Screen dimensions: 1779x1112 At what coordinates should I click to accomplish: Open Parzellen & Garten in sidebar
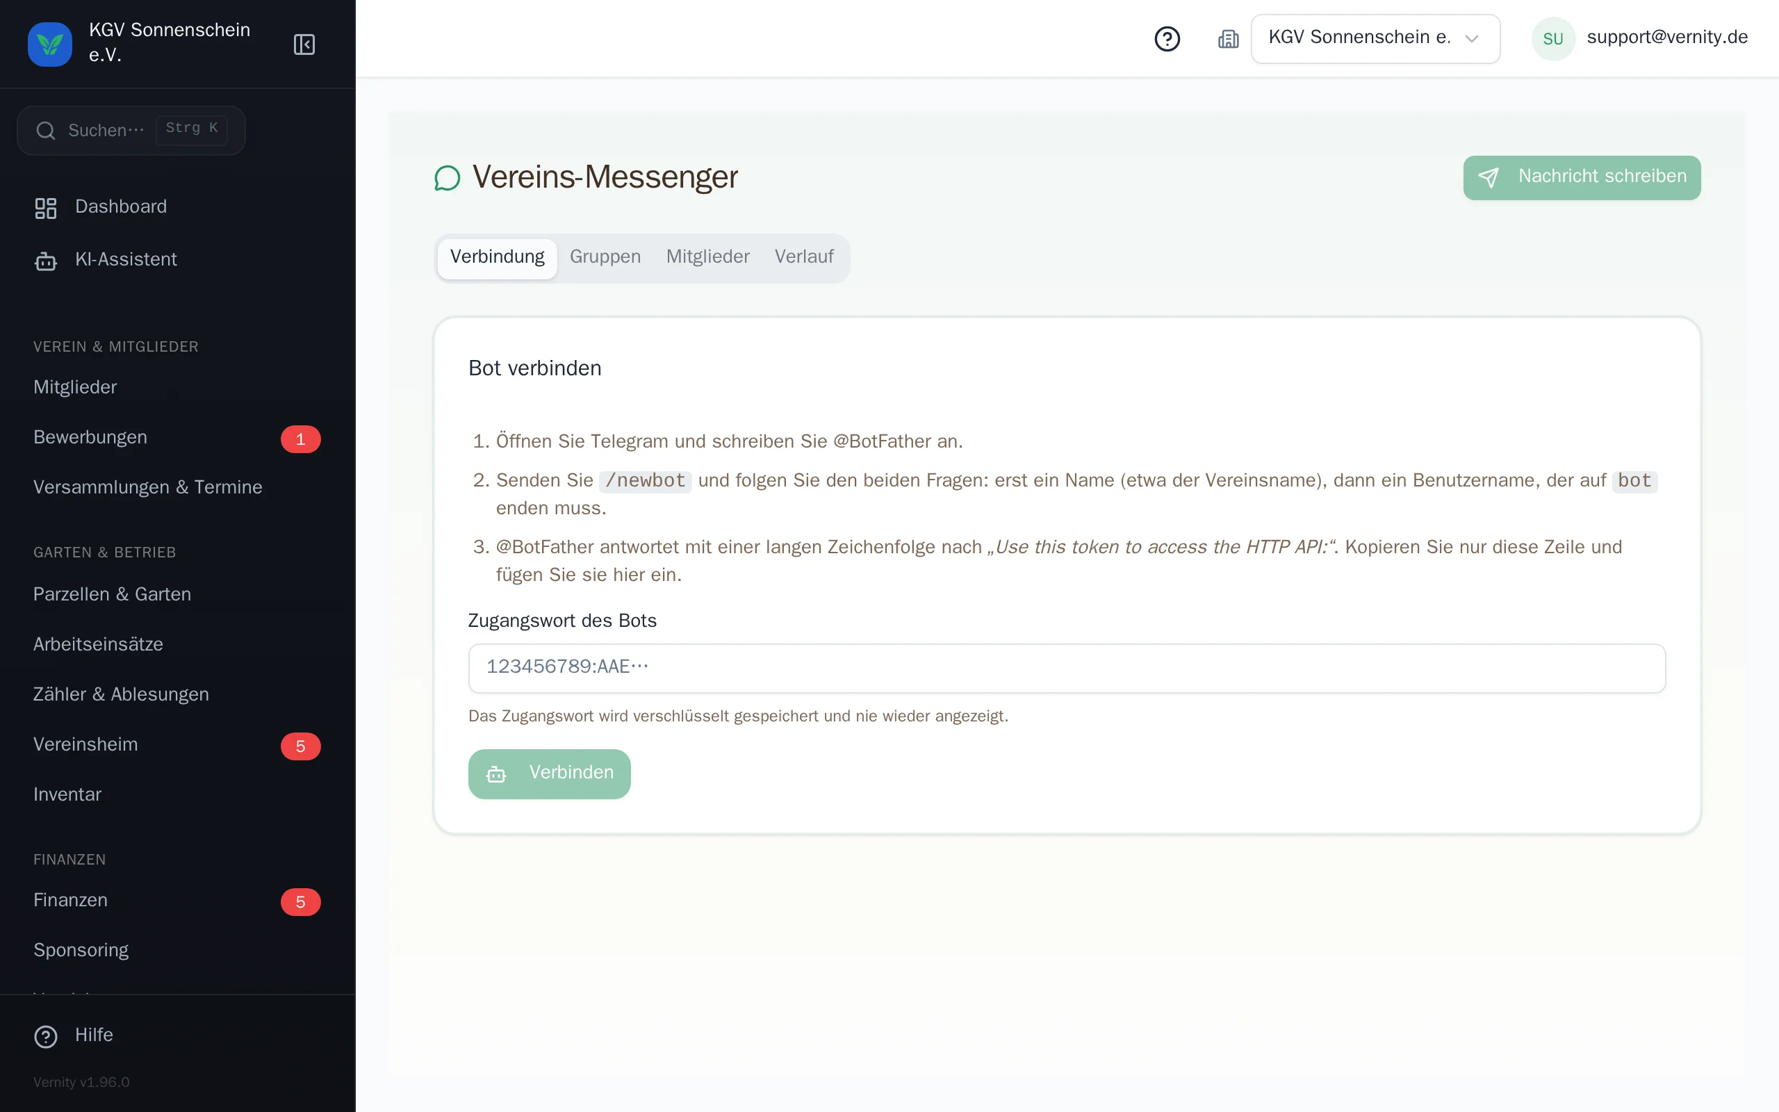point(177,594)
